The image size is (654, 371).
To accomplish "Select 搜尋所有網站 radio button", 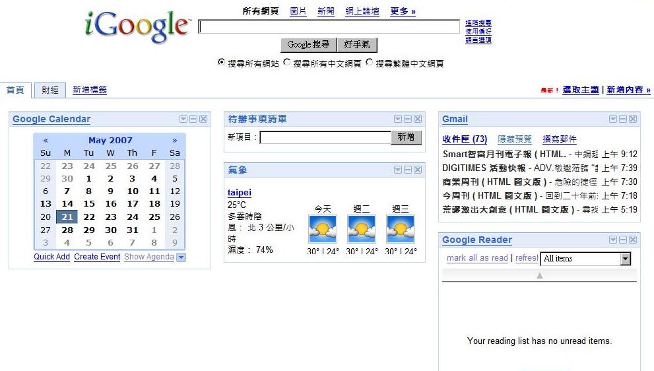I will [x=222, y=62].
